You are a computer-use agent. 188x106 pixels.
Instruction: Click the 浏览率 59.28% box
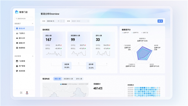click(67, 66)
